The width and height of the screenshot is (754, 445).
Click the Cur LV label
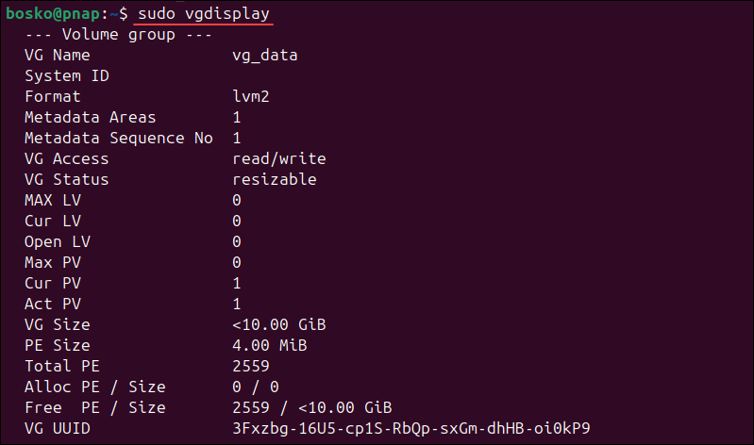click(53, 221)
